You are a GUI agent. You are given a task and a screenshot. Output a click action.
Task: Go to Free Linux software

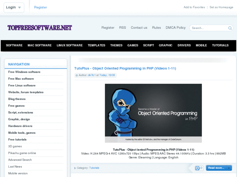(22, 85)
